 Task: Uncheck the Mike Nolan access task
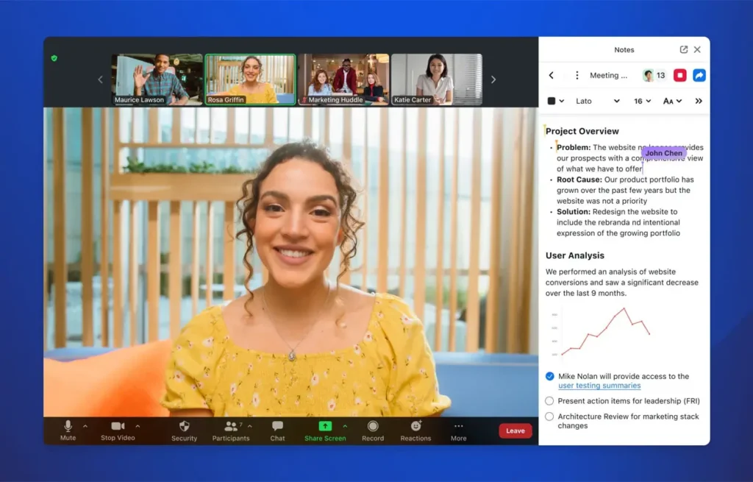point(549,376)
